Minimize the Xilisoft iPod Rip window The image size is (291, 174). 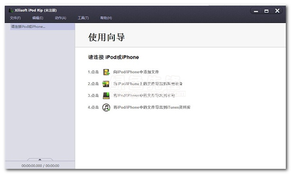click(256, 11)
